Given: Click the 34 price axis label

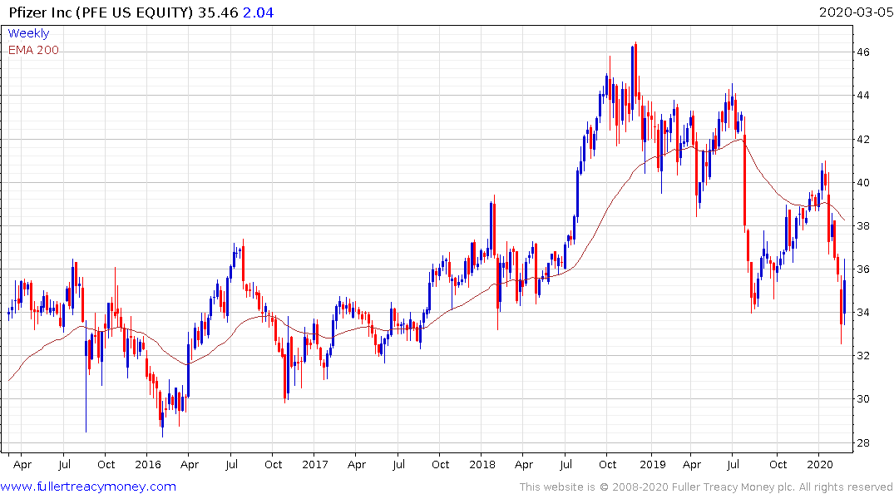Looking at the screenshot, I should coord(862,313).
